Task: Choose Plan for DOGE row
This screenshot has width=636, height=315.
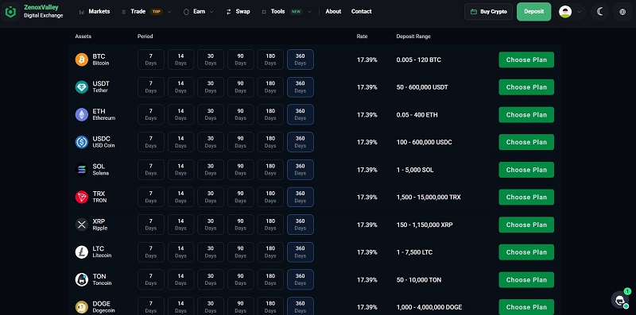Action: (x=526, y=307)
